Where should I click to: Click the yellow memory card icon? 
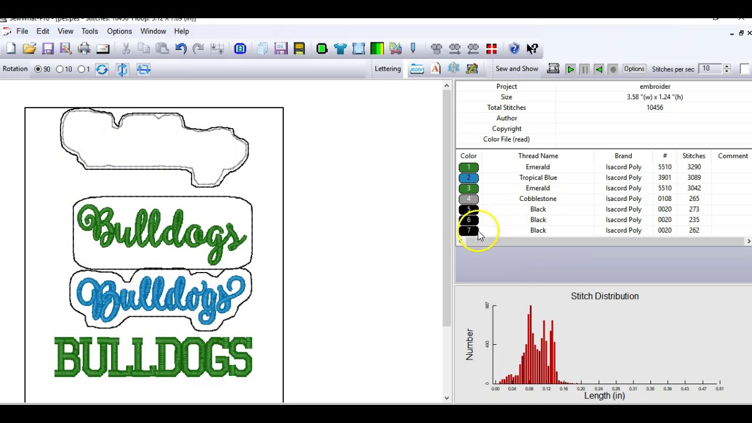[x=299, y=49]
